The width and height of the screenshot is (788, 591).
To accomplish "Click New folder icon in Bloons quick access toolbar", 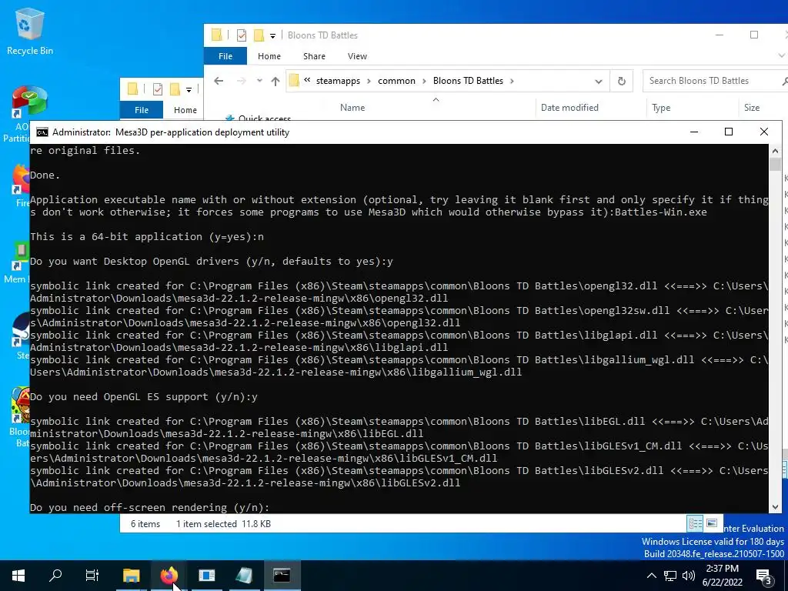I will pyautogui.click(x=259, y=35).
